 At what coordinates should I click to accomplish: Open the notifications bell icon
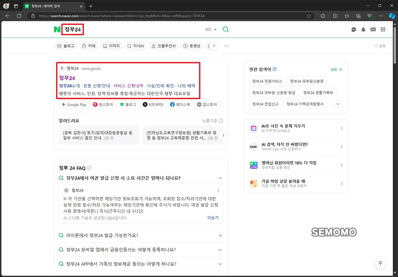(363, 29)
